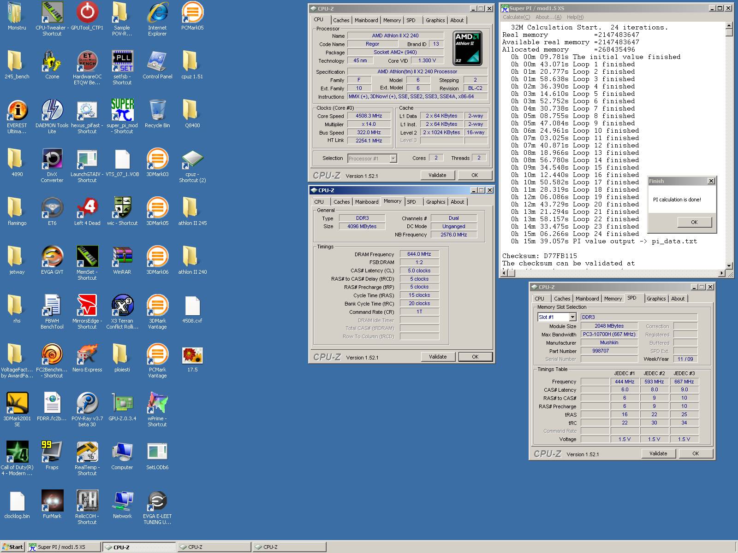Expand the Processor #1 selection dropdown

393,159
